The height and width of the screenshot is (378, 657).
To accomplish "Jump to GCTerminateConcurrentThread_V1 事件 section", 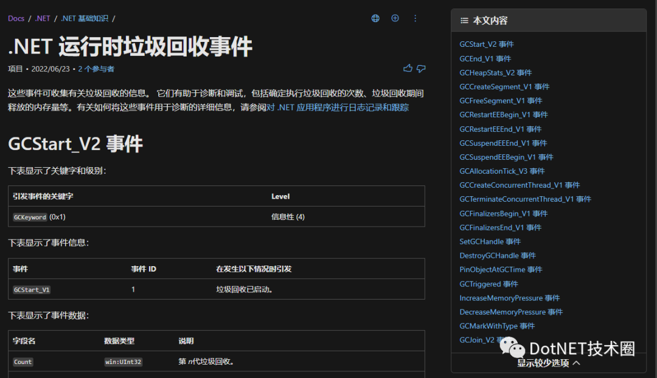I will [526, 199].
